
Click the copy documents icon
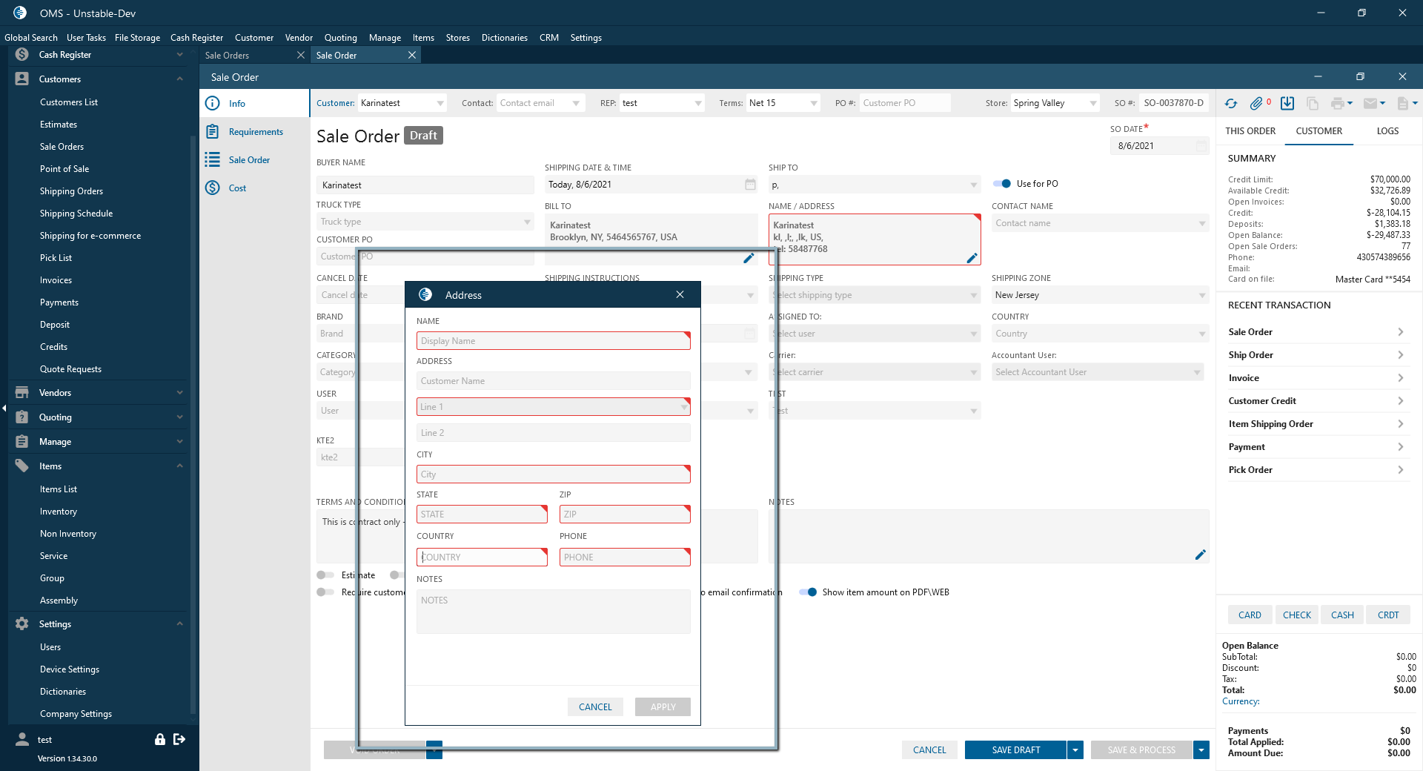coord(1313,104)
